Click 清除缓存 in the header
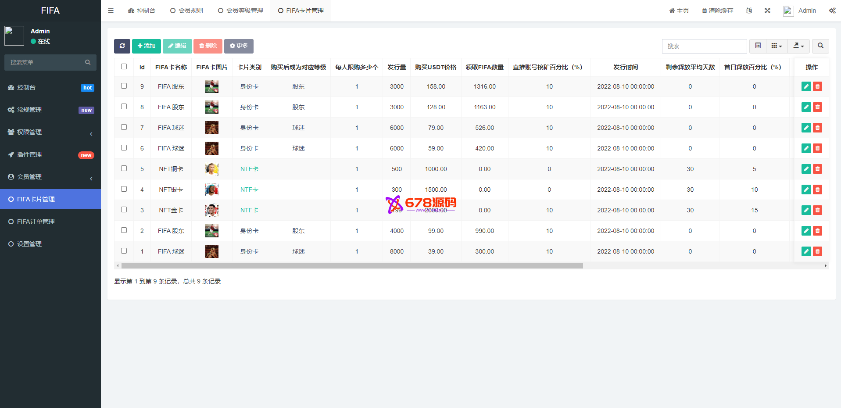This screenshot has height=408, width=841. pos(718,11)
